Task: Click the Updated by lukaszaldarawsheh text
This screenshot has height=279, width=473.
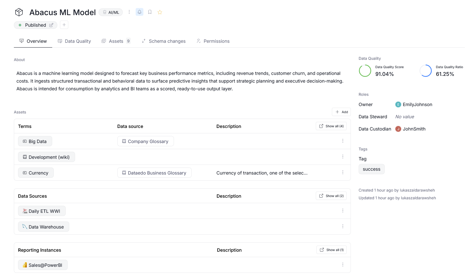Action: [x=397, y=198]
